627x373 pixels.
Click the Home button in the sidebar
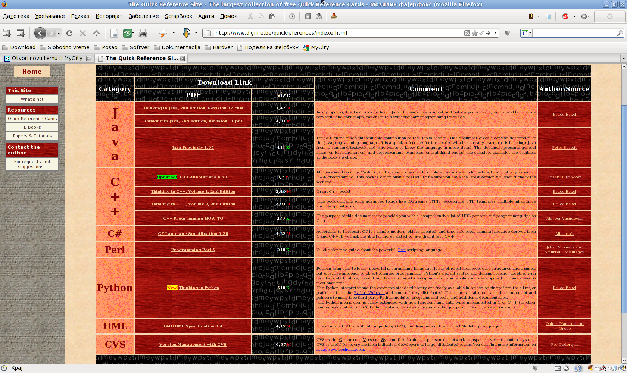pos(32,72)
